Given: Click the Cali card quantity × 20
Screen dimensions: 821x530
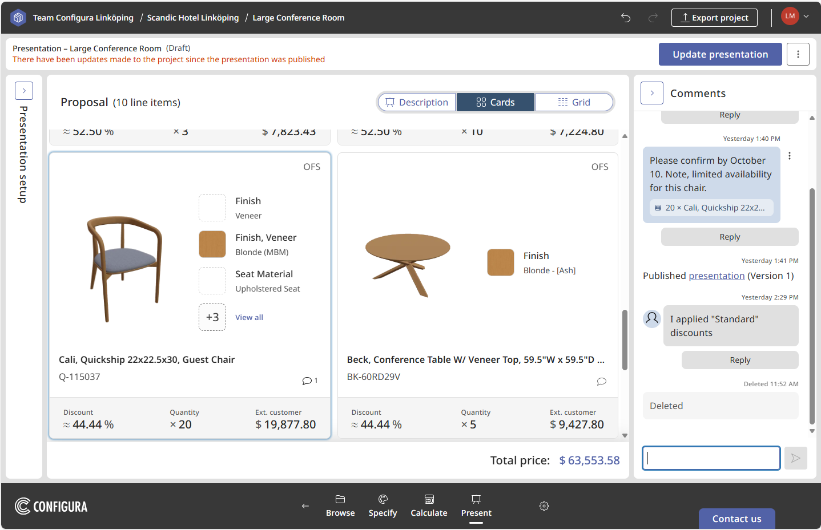Looking at the screenshot, I should tap(180, 424).
